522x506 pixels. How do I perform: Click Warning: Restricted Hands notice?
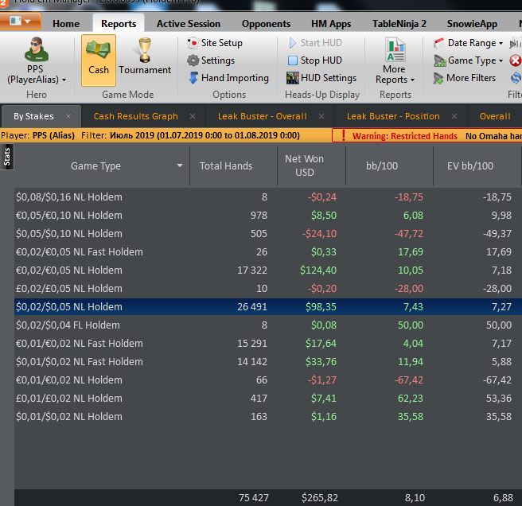pyautogui.click(x=405, y=136)
